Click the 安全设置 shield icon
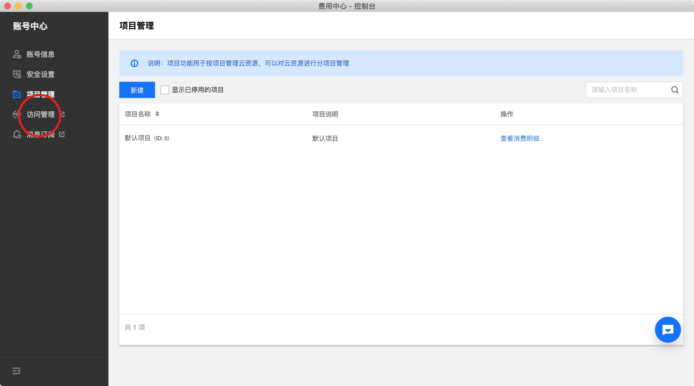Image resolution: width=694 pixels, height=386 pixels. click(x=17, y=74)
